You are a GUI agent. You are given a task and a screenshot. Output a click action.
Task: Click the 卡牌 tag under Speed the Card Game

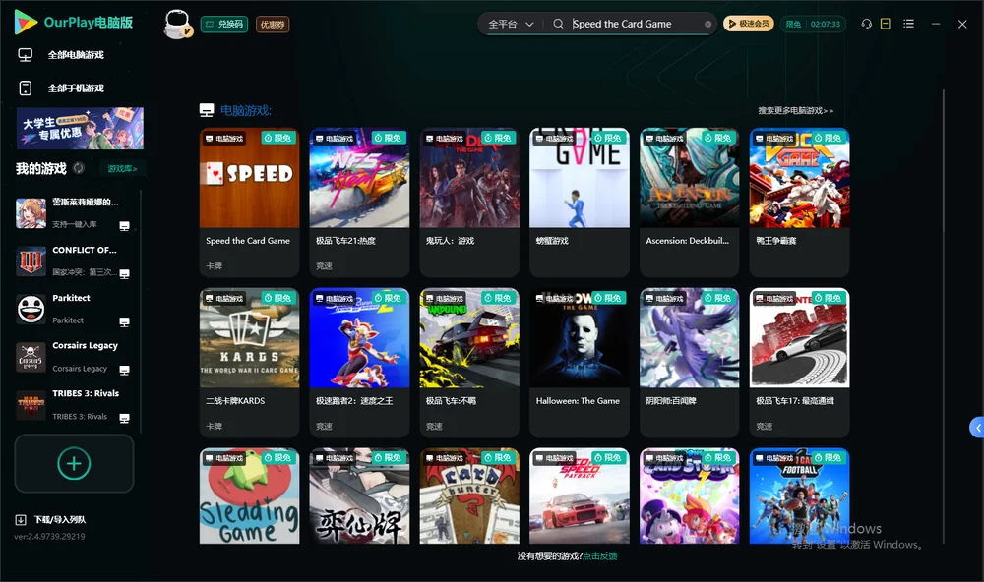coord(214,265)
